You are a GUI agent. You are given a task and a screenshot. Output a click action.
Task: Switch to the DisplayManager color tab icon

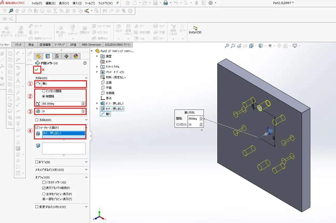[x=76, y=56]
